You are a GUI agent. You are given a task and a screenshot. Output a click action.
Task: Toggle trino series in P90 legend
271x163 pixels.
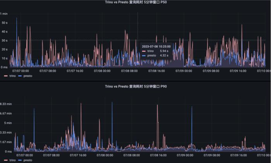(x=12, y=160)
